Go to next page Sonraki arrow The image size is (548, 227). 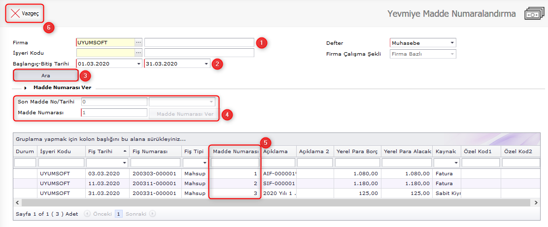153,214
